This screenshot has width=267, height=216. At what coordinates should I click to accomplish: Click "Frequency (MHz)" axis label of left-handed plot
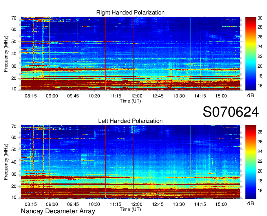click(6, 162)
